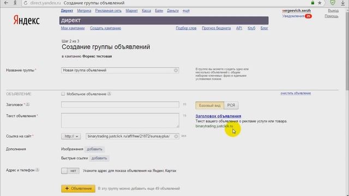Open the browser downloads arrow icon
Image resolution: width=349 pixels, height=196 pixels.
343,3
